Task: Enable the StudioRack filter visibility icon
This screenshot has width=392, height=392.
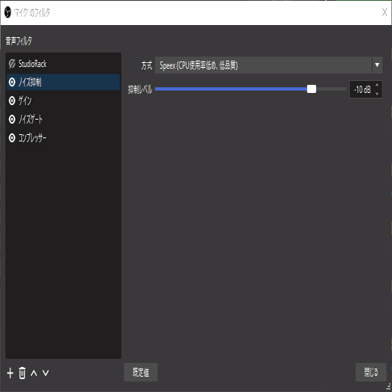Action: 12,64
